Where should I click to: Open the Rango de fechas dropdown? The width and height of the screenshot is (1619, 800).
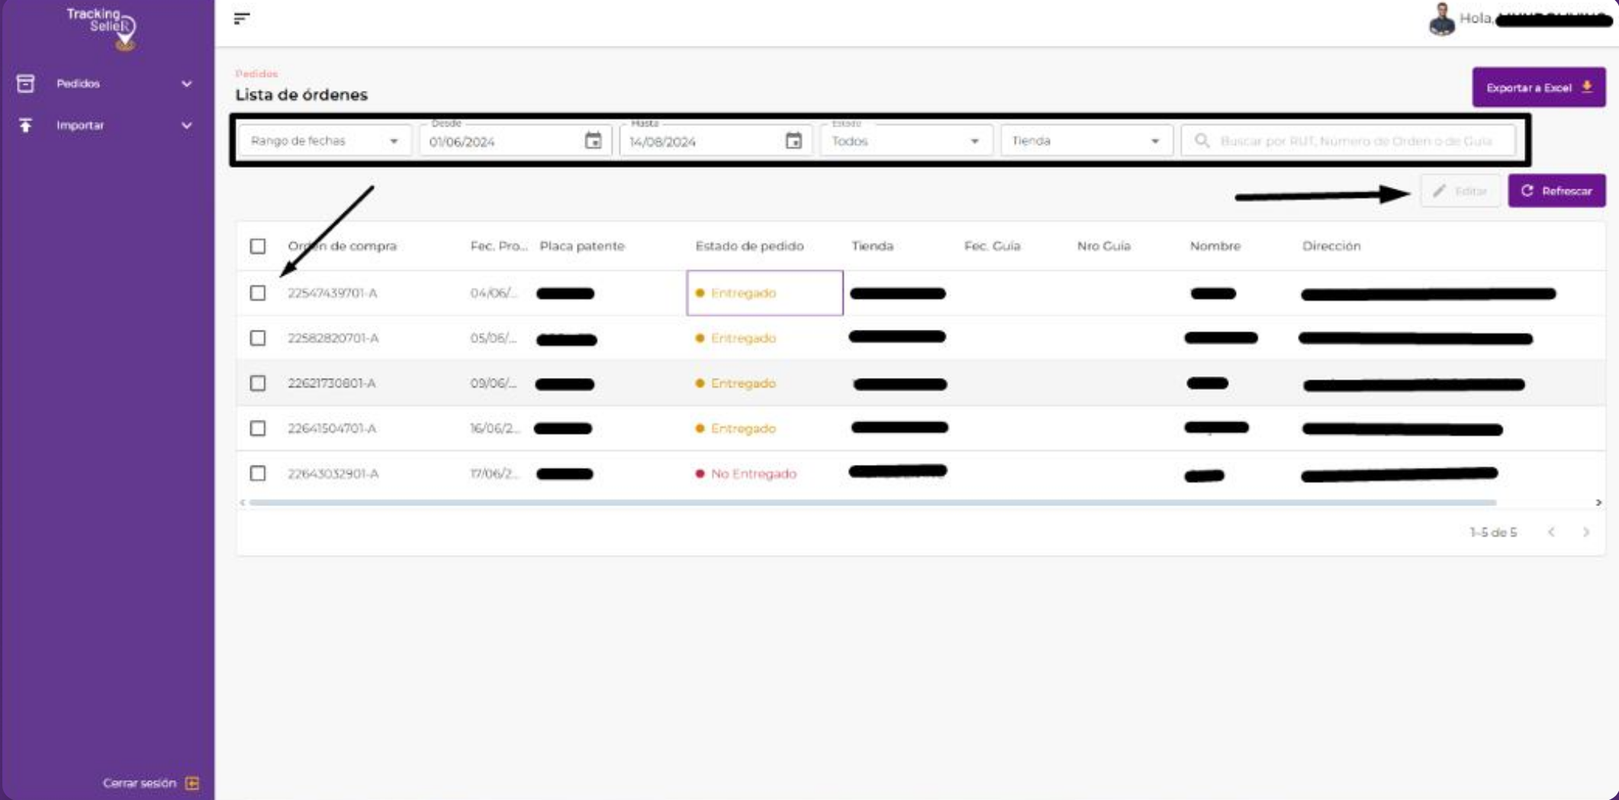[x=325, y=140]
